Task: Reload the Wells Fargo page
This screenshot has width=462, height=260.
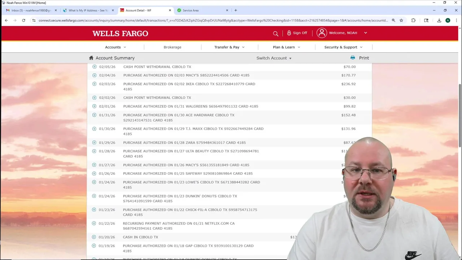Action: point(23,21)
